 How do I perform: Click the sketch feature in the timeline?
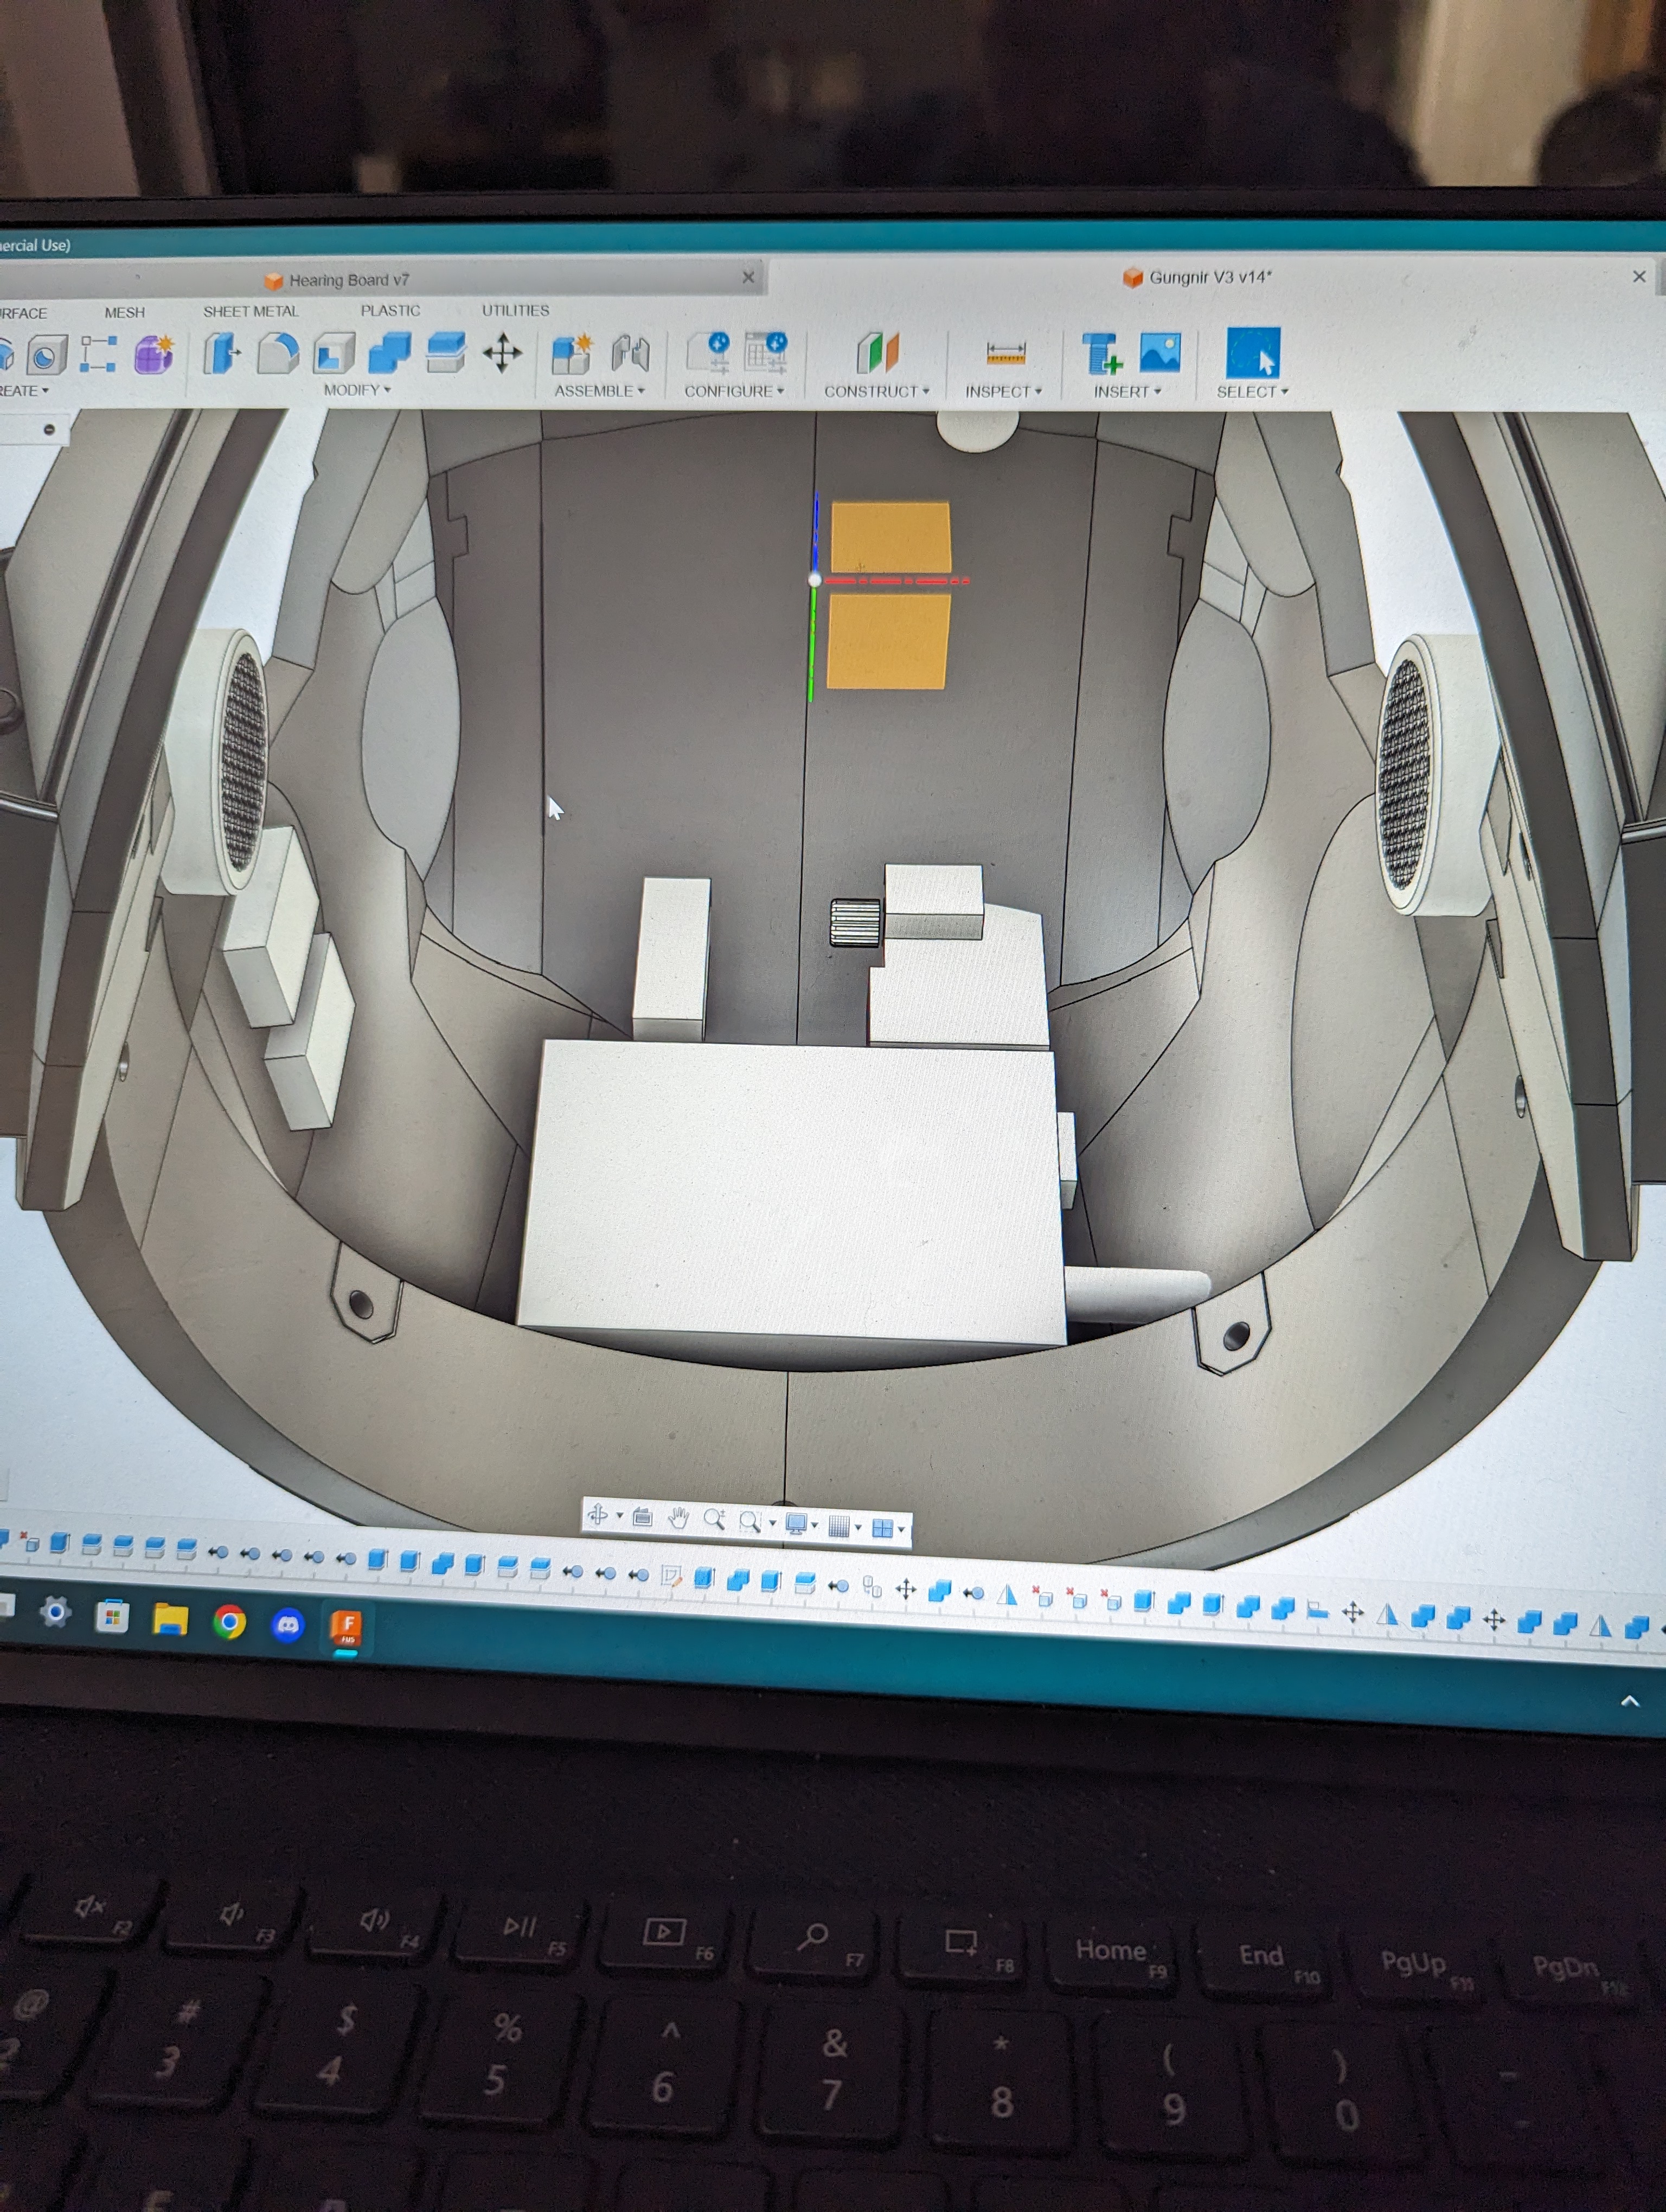(671, 1577)
